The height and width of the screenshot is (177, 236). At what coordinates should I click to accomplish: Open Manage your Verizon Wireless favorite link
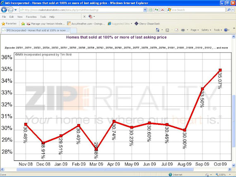[46, 24]
